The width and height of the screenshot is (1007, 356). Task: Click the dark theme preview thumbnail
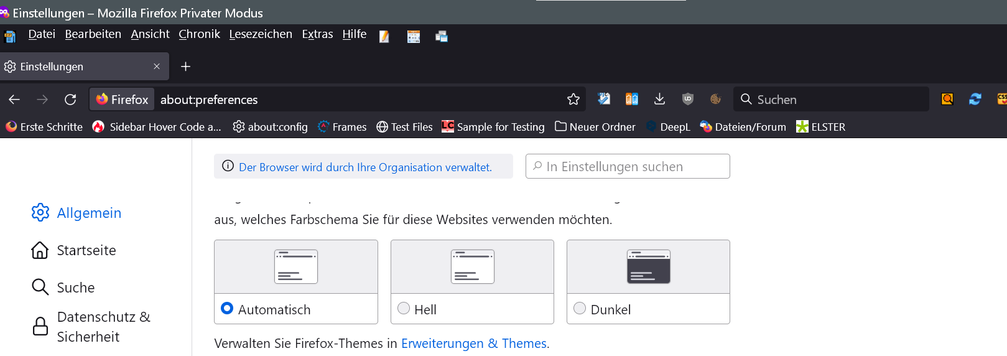[x=648, y=266]
